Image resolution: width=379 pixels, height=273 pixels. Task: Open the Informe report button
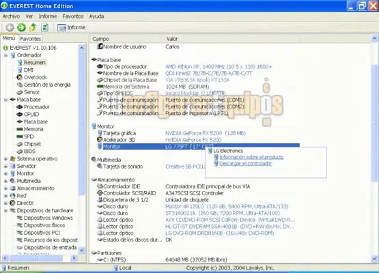click(71, 27)
